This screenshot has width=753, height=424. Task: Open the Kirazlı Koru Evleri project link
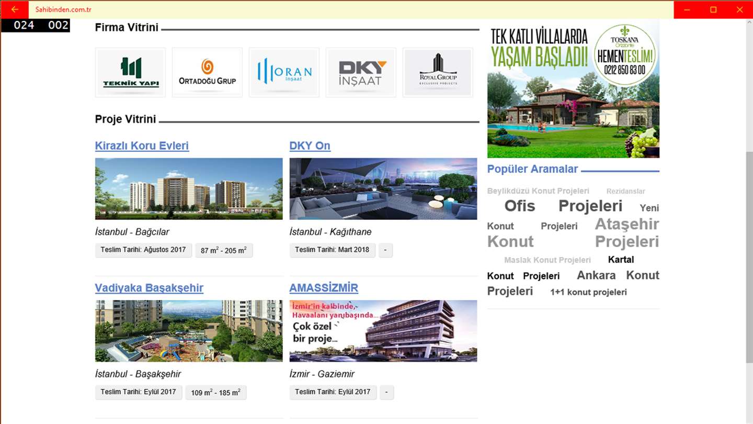click(x=142, y=146)
